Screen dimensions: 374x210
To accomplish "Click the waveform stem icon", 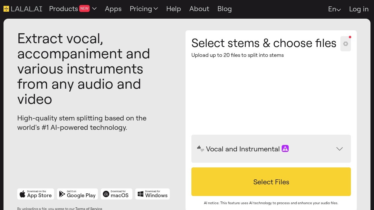I will (200, 149).
